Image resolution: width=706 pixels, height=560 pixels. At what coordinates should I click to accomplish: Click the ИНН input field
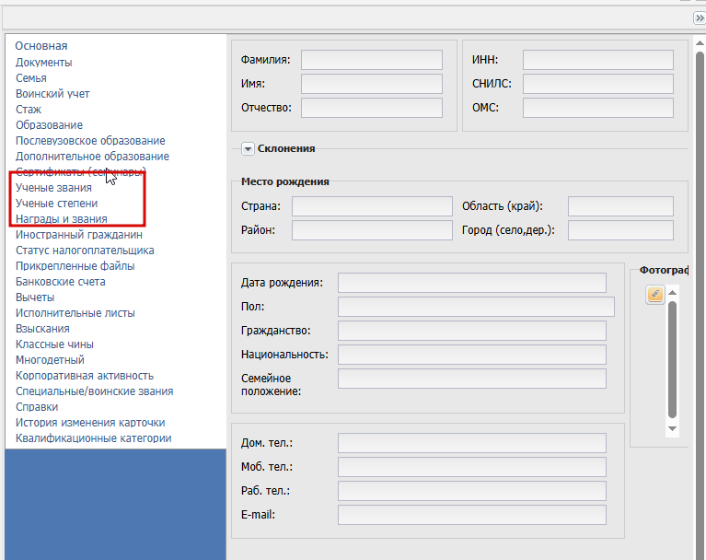point(598,60)
